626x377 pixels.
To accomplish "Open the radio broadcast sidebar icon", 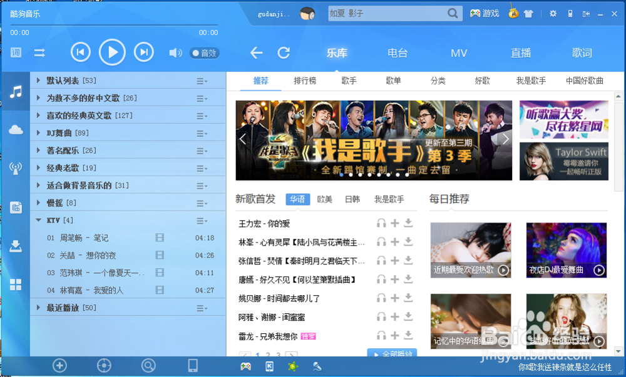I will (16, 168).
